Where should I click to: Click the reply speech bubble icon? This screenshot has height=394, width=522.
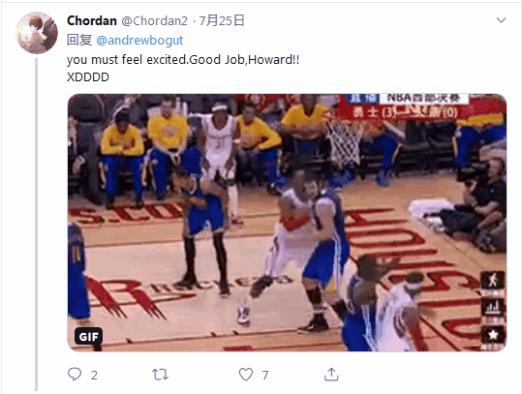tap(75, 374)
